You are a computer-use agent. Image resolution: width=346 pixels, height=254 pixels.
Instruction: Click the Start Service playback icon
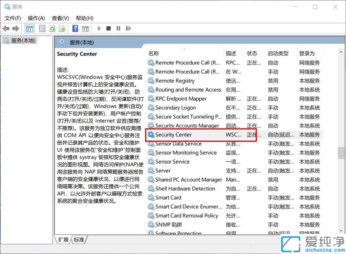[99, 28]
